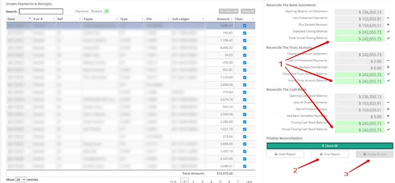
Task: Click the Select All button
Action: click(248, 11)
